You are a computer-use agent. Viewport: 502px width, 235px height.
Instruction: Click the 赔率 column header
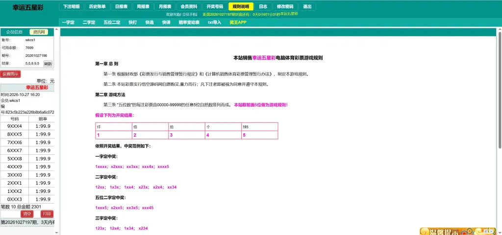[43, 118]
